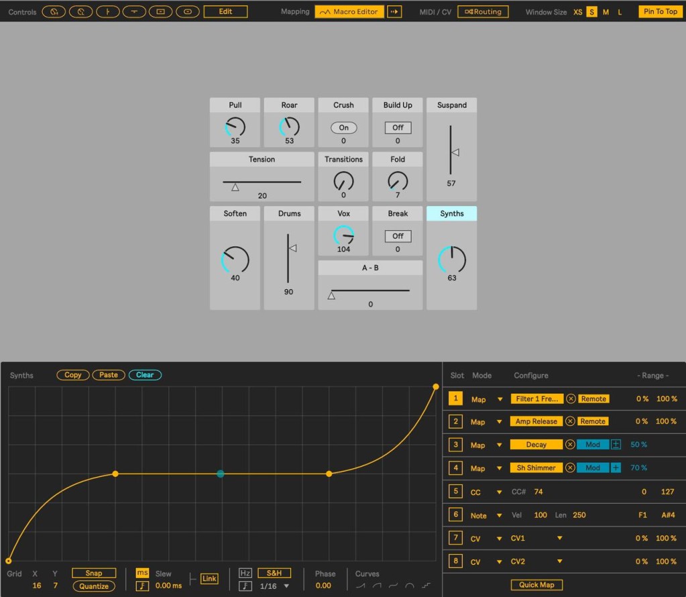The height and width of the screenshot is (597, 686).
Task: Click the teal breakpoint on the curve
Action: click(x=221, y=474)
